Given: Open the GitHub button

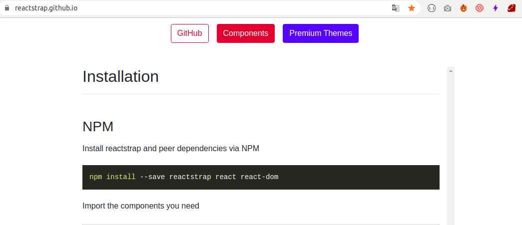Looking at the screenshot, I should click(189, 33).
